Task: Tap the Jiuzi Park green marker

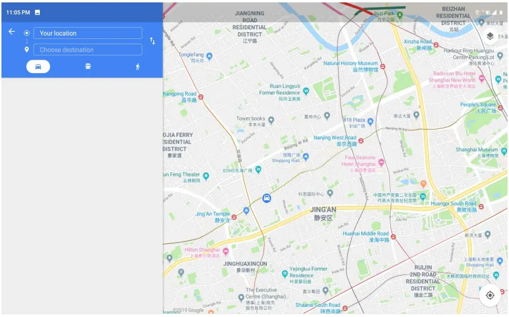Action: (400, 14)
